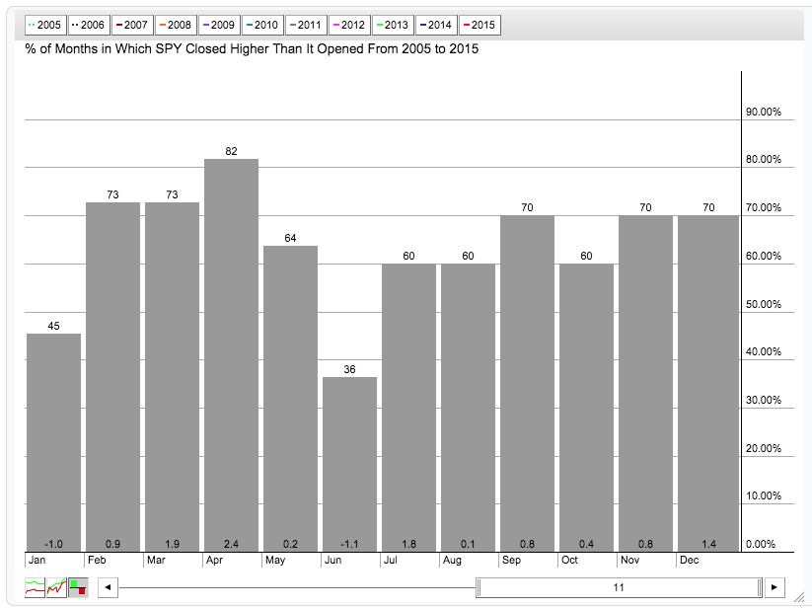Click the right handle of range slider
This screenshot has width=812, height=608.
coord(760,587)
